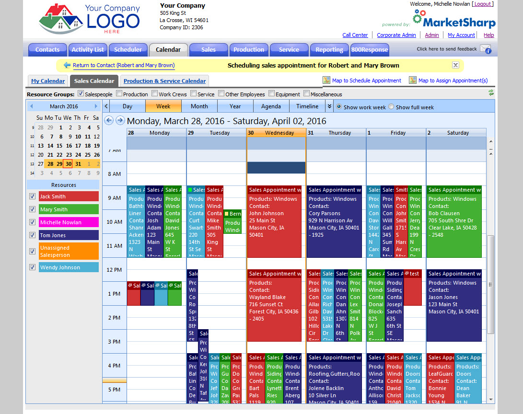Select the Show full week radio button
This screenshot has height=414, width=523.
coord(391,107)
